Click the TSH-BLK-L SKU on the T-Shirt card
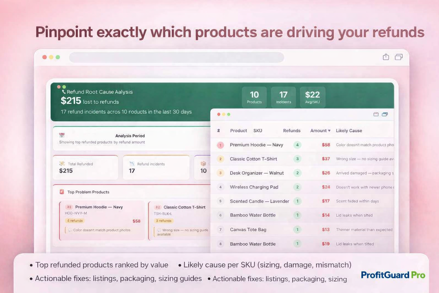 pos(163,213)
